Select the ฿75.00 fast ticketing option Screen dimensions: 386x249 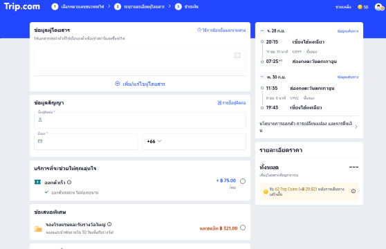[243, 181]
